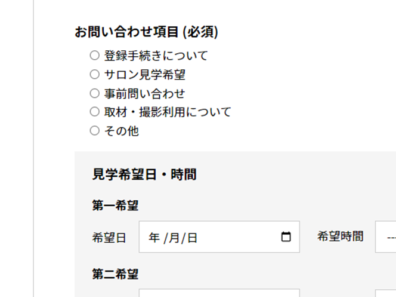Open the first-choice 希望時間 dropdown
Viewport: 396px width, 297px height.
[385, 237]
